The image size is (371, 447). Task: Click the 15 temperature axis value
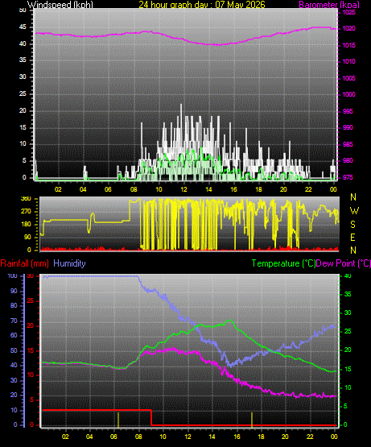tap(348, 369)
